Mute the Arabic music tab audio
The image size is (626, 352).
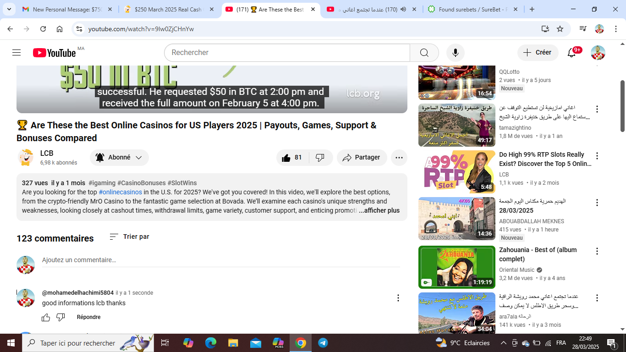click(403, 9)
